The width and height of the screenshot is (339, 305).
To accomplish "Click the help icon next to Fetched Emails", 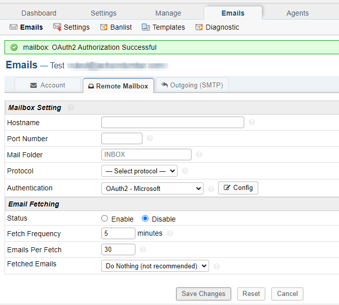I will coord(217,266).
